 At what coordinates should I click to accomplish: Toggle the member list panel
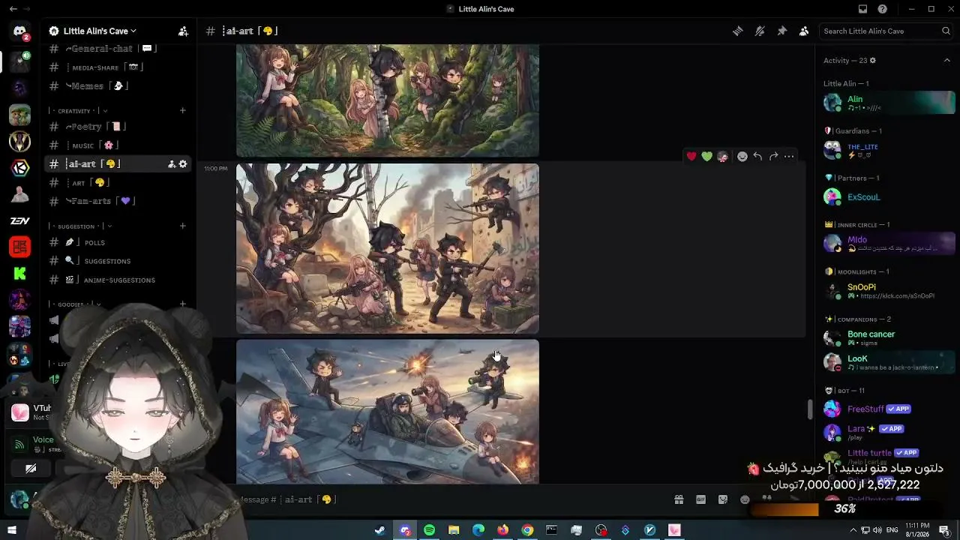(x=804, y=31)
